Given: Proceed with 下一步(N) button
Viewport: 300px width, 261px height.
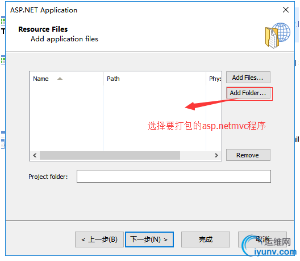Looking at the screenshot, I should coord(149,239).
